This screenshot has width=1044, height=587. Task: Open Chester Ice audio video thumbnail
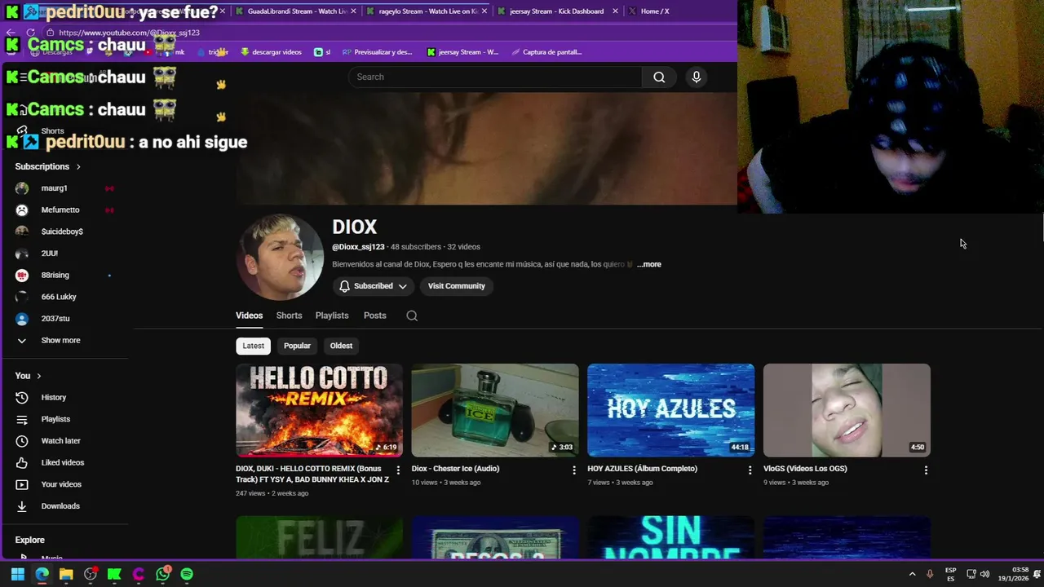click(495, 410)
